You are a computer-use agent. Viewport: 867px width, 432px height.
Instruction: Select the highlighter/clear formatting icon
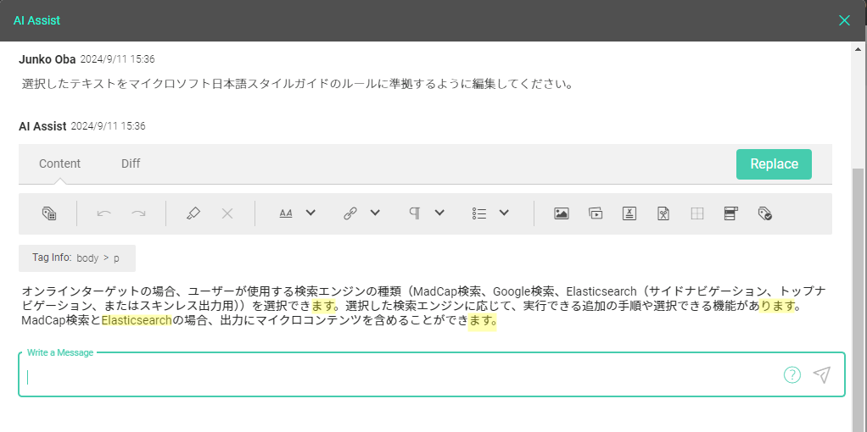pyautogui.click(x=193, y=213)
